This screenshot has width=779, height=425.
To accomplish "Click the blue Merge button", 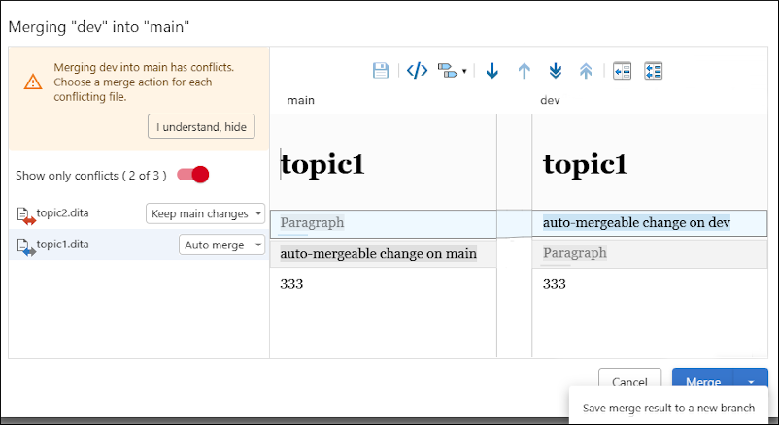I will pos(702,382).
